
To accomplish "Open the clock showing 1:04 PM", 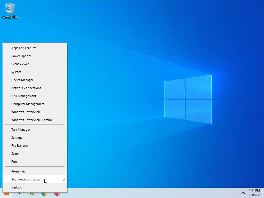I will tap(254, 193).
